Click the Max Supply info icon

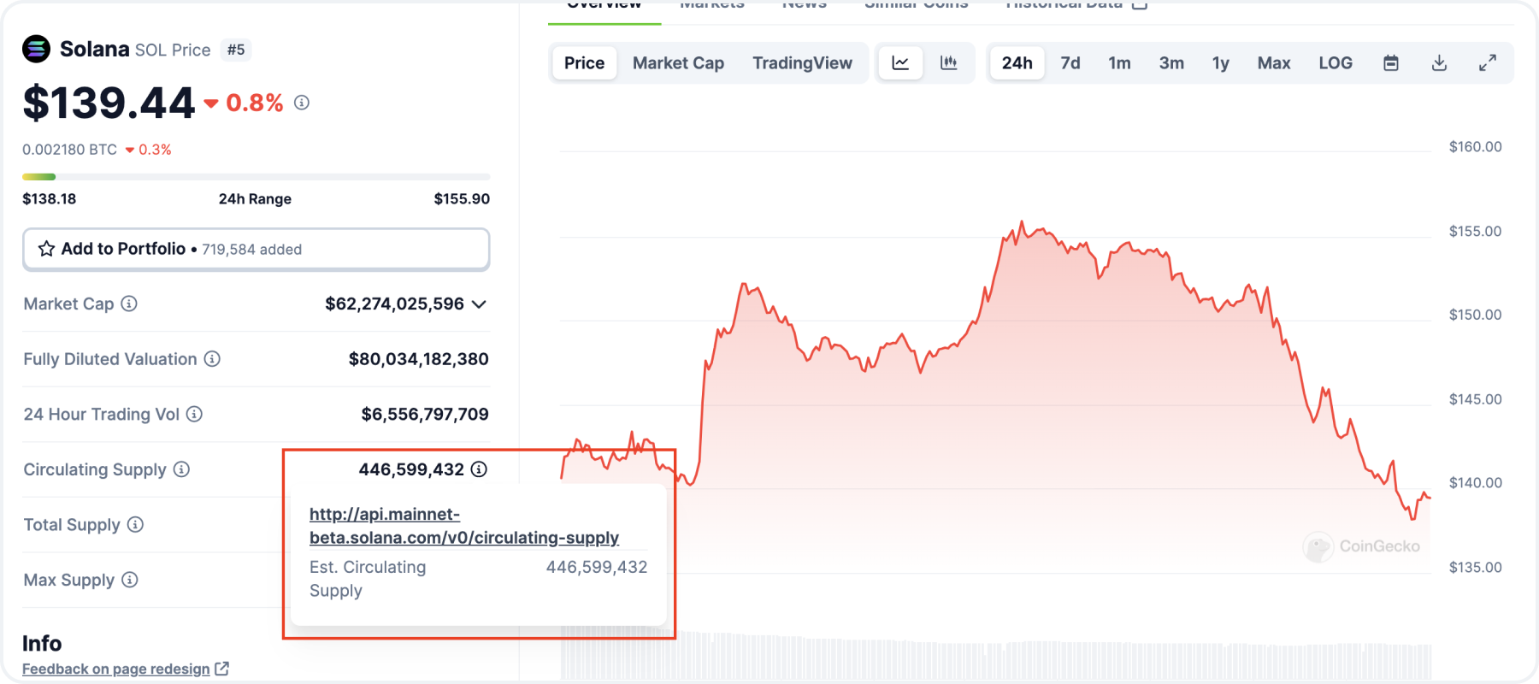tap(130, 580)
